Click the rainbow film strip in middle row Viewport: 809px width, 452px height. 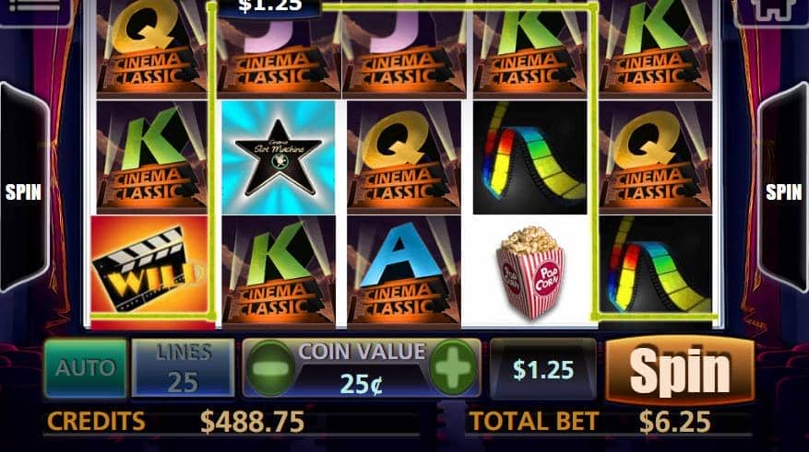click(x=529, y=157)
